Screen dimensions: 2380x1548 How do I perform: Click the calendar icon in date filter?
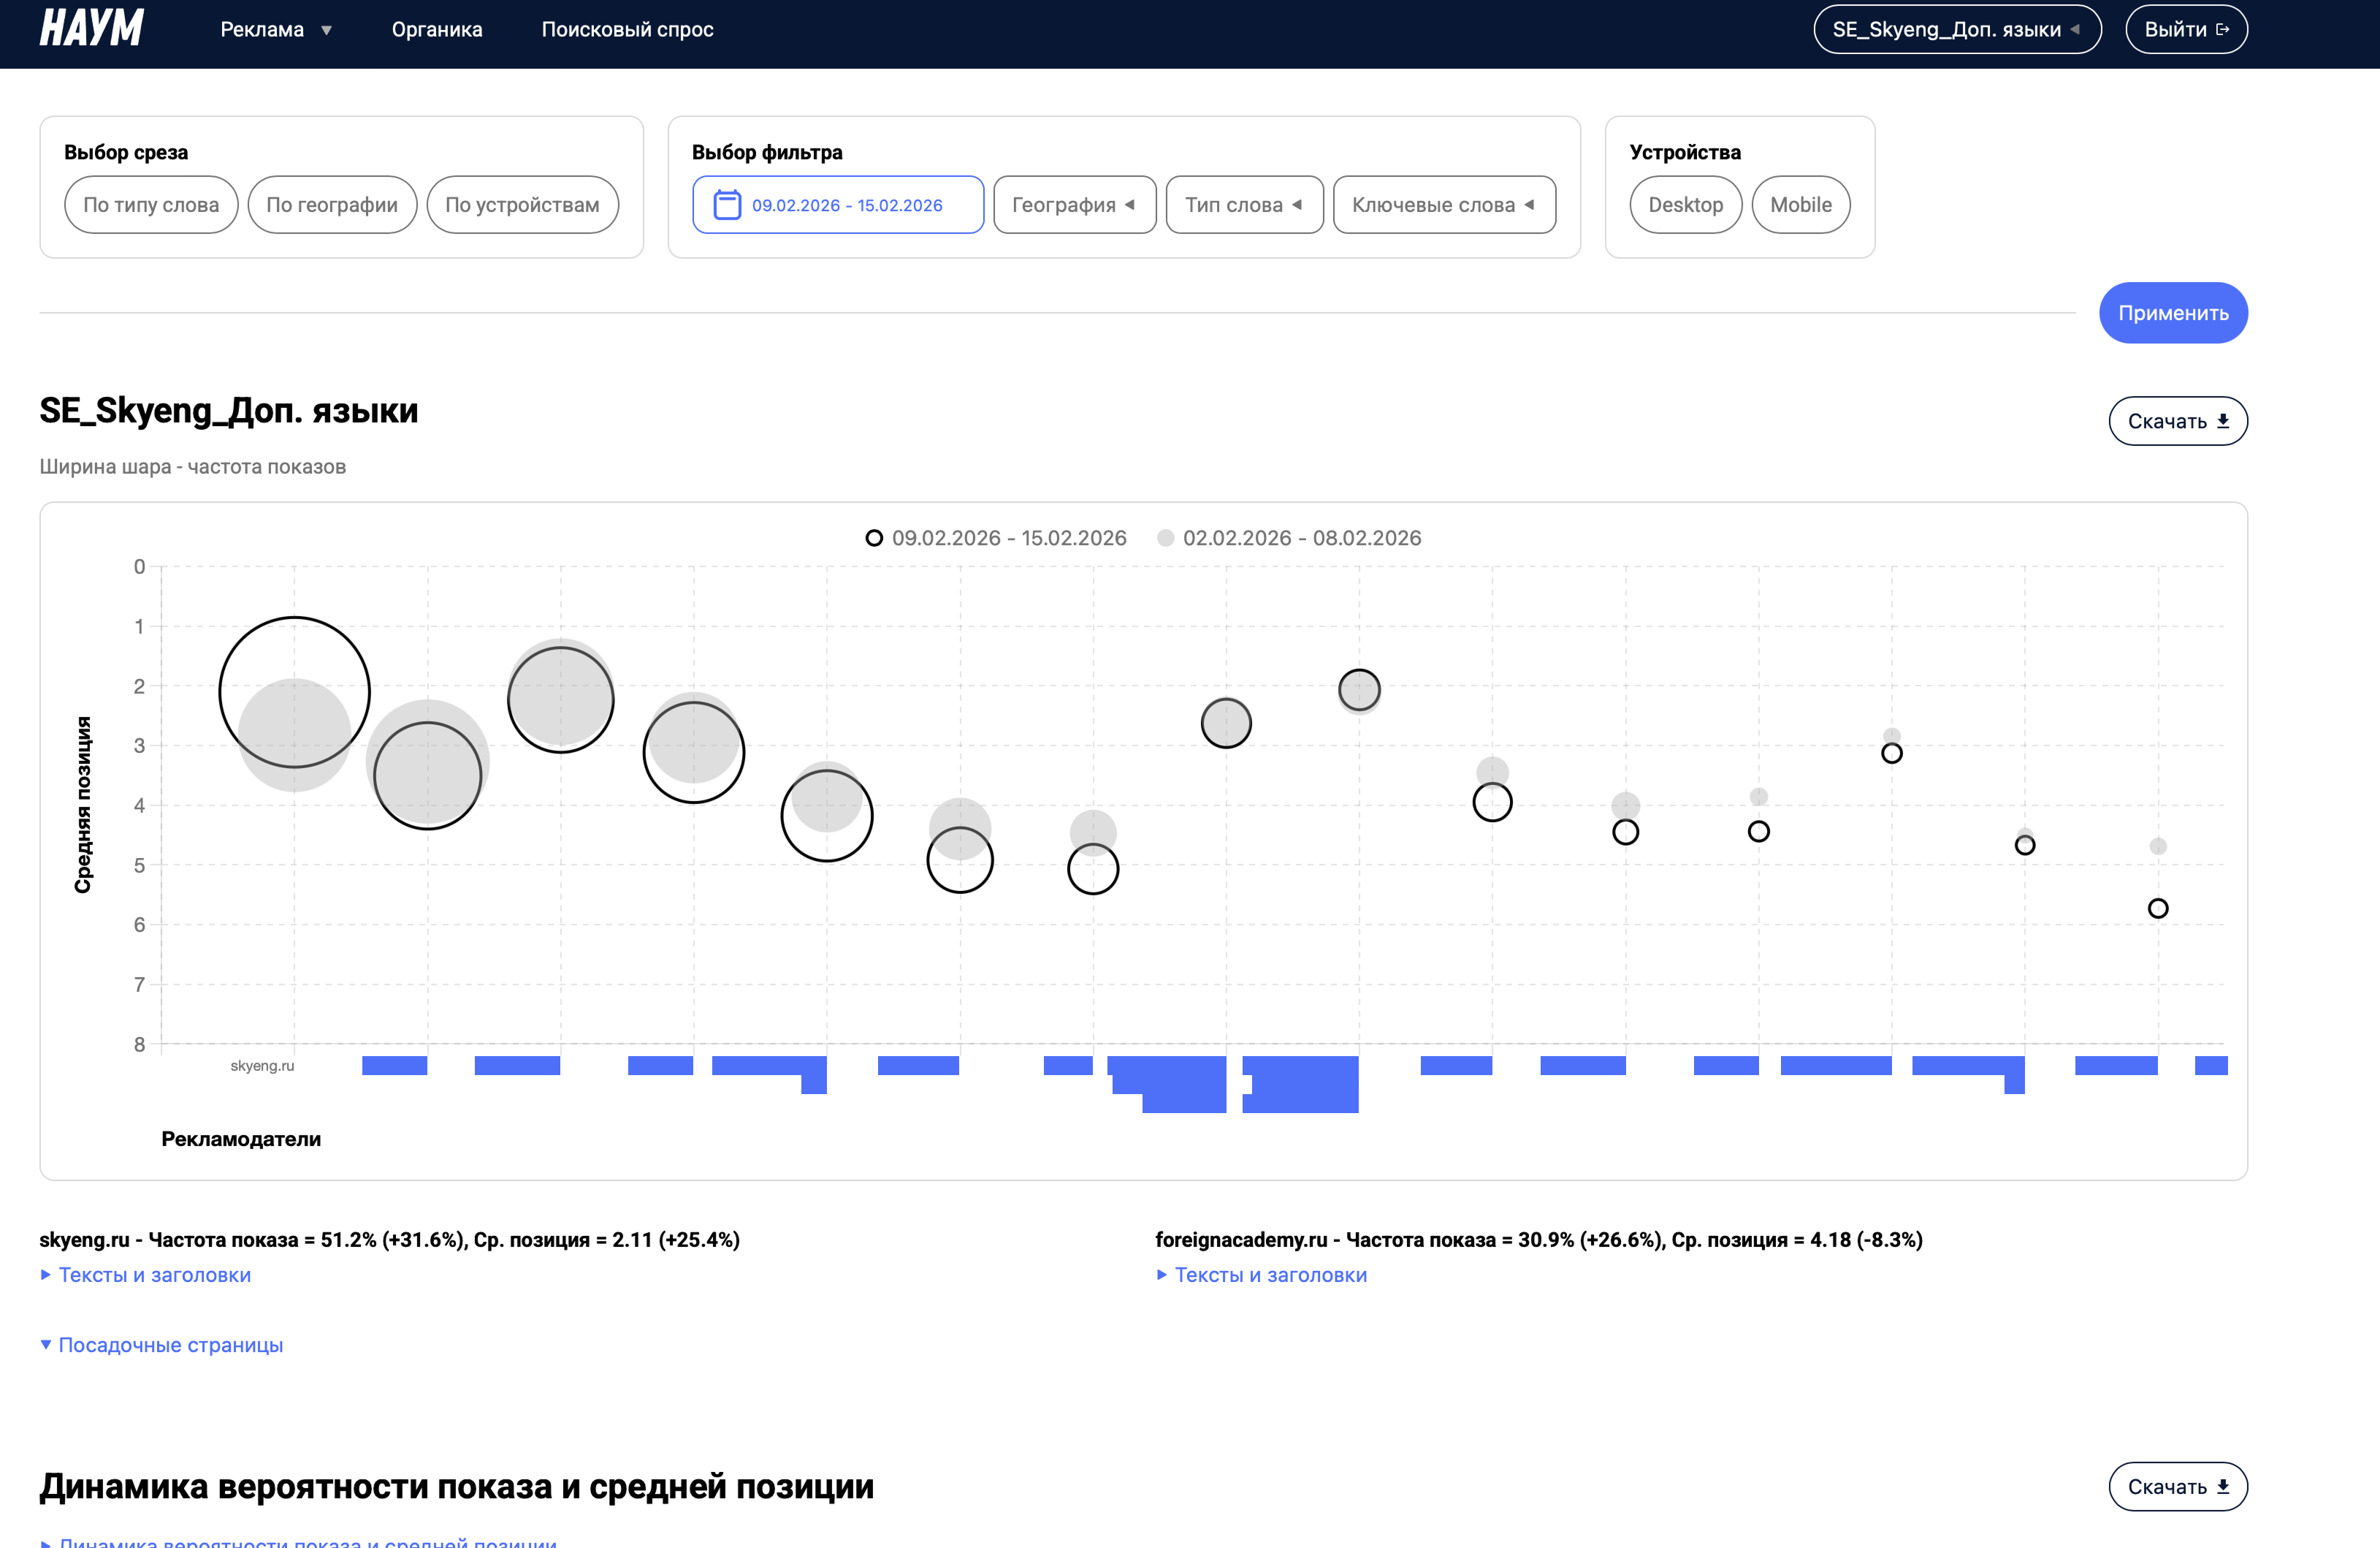(x=727, y=205)
